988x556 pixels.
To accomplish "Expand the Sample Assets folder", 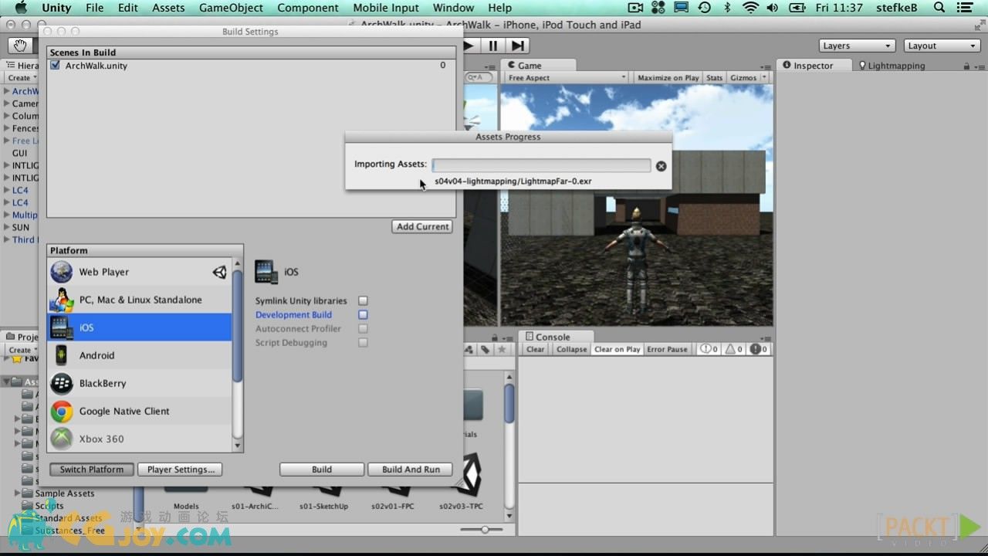I will point(18,493).
